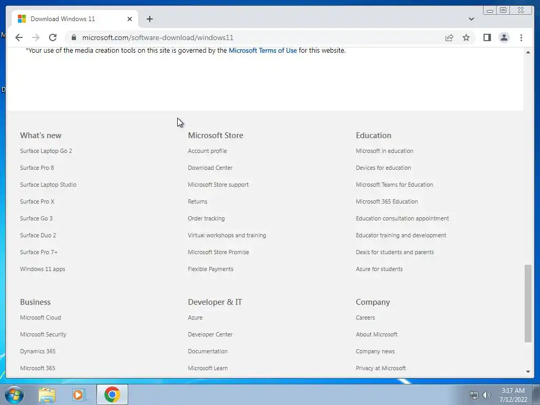Viewport: 540px width, 405px height.
Task: Open Developer Center link
Action: coord(210,334)
